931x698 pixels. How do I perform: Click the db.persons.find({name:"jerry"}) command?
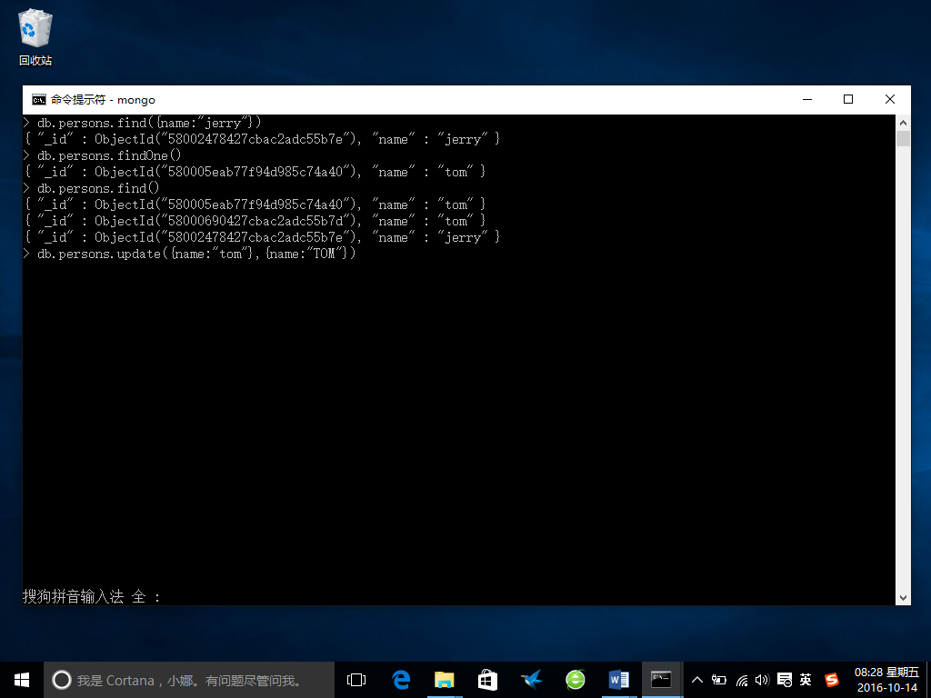[149, 123]
